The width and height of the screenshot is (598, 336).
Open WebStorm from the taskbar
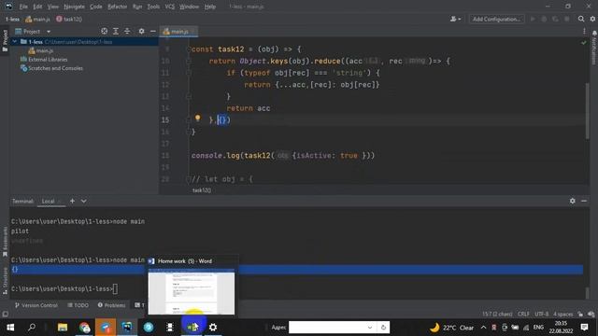click(127, 328)
